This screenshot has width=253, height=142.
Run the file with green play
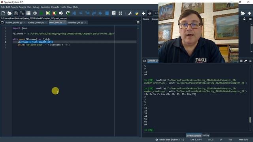tap(41, 13)
